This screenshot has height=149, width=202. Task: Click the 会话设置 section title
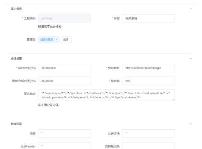(16, 58)
